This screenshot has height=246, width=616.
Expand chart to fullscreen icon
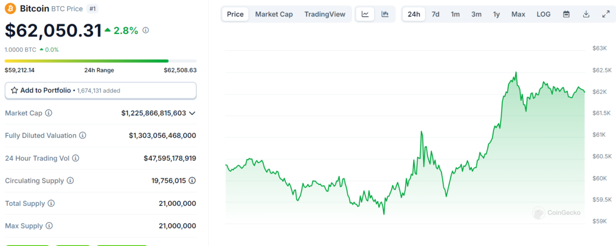[x=605, y=14]
